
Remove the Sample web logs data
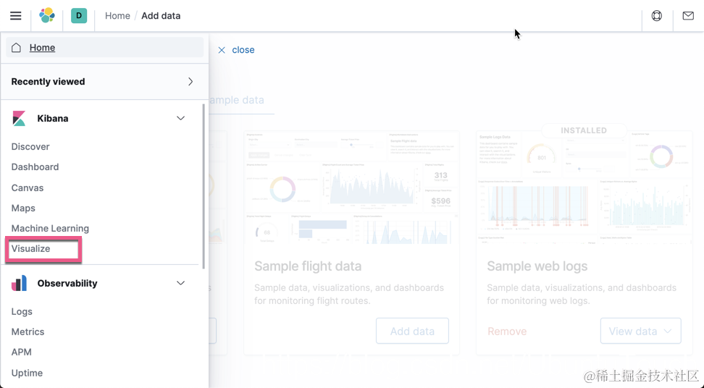(x=507, y=332)
